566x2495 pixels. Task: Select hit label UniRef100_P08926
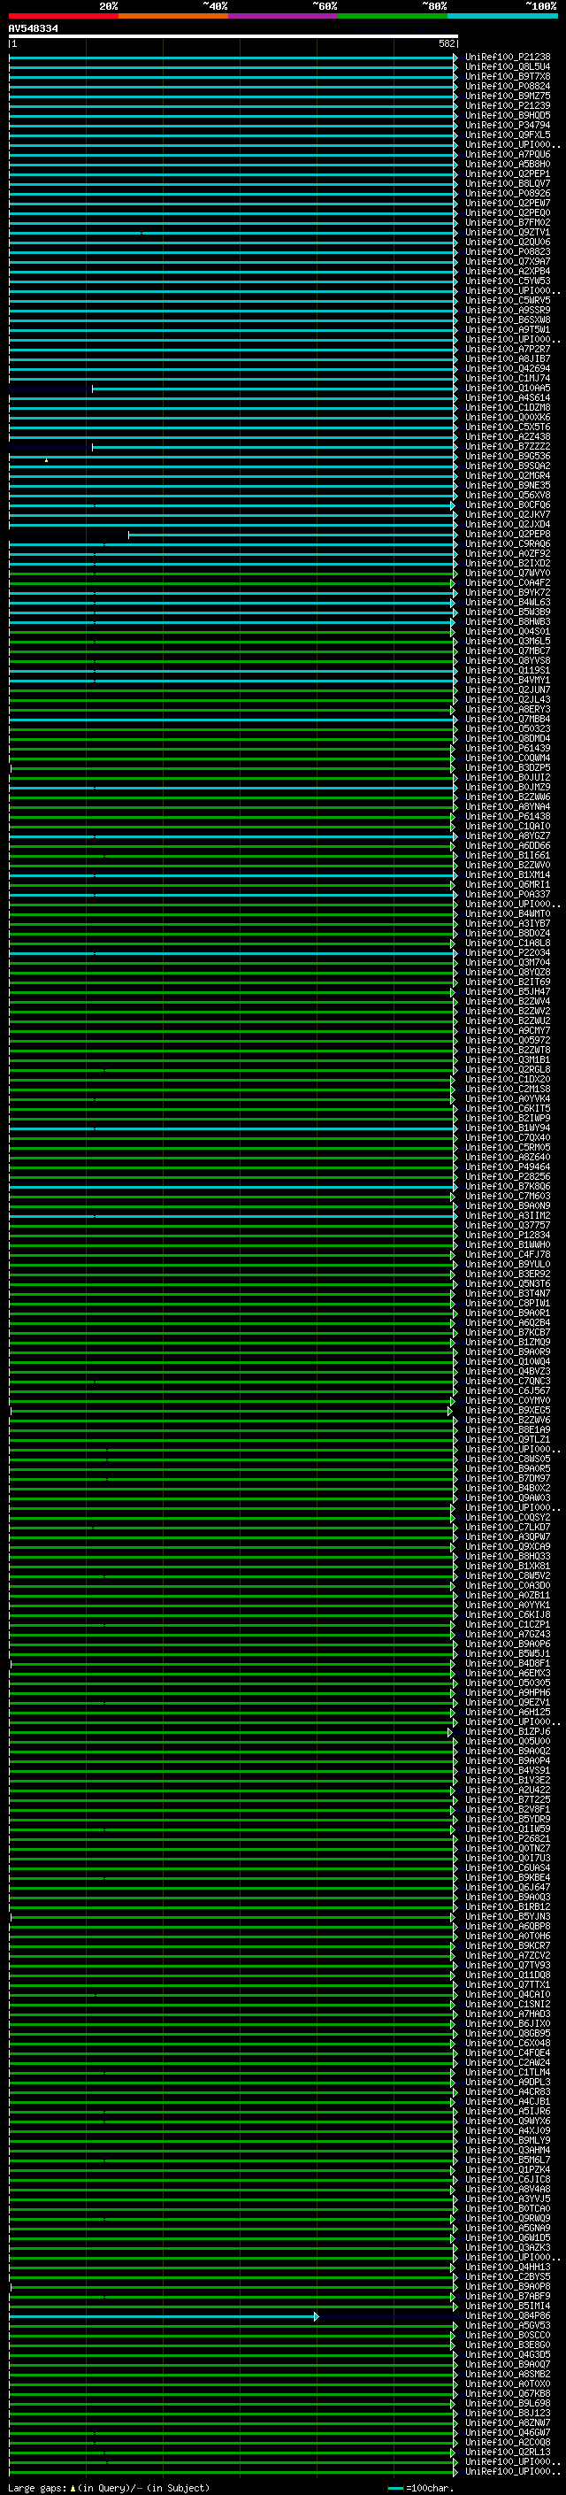pyautogui.click(x=508, y=194)
